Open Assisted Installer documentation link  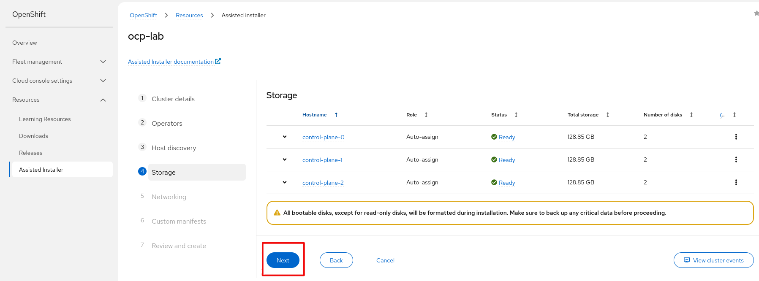[171, 62]
